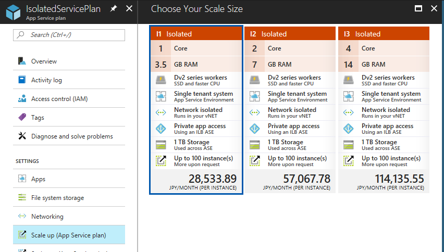Click the I1 Network isolated icon
444x252 pixels.
(x=161, y=112)
